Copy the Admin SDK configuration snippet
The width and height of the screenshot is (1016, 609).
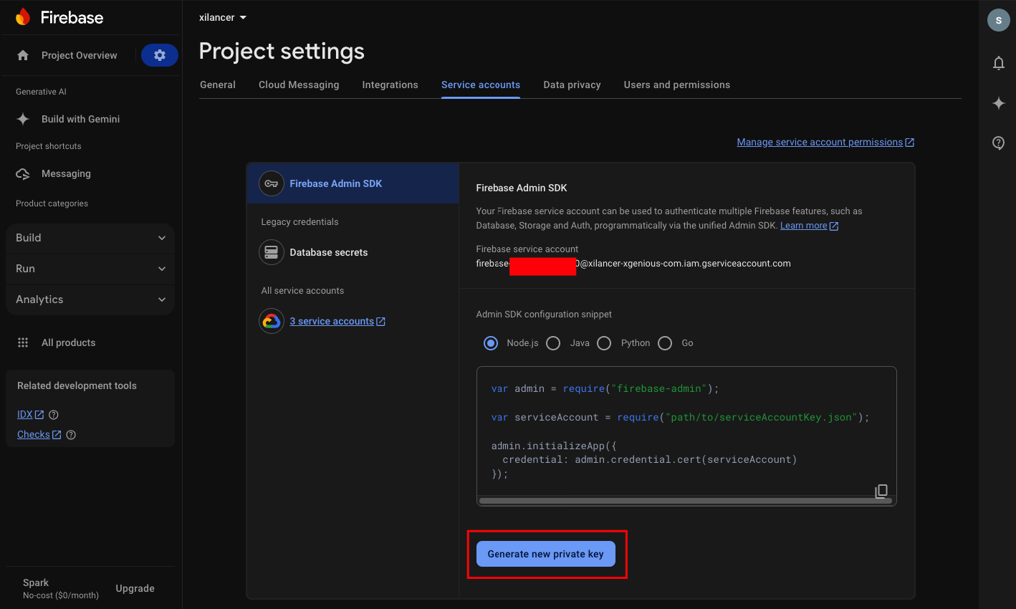pyautogui.click(x=881, y=491)
